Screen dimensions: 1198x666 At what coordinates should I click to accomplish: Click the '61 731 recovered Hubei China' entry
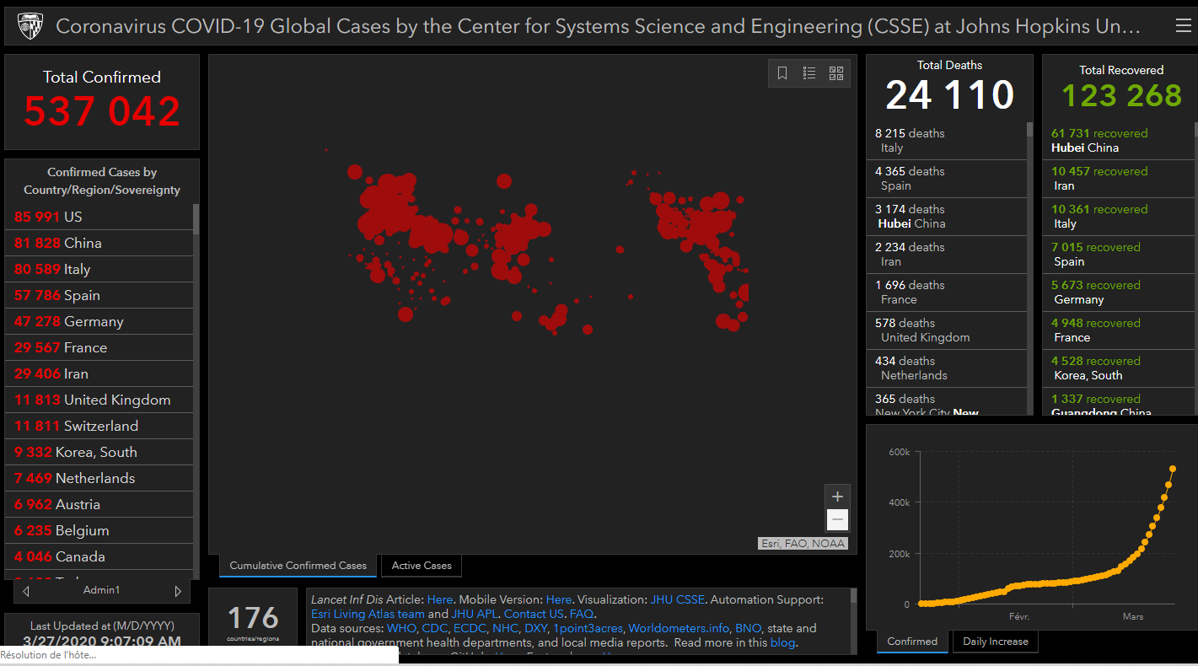[1119, 141]
